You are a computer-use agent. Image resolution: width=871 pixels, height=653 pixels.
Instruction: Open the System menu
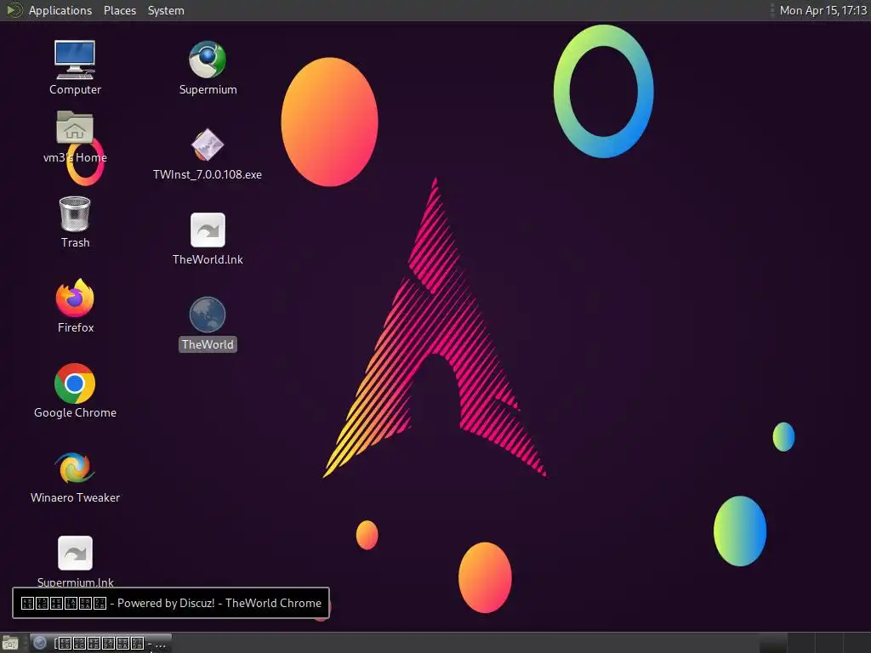click(x=166, y=10)
